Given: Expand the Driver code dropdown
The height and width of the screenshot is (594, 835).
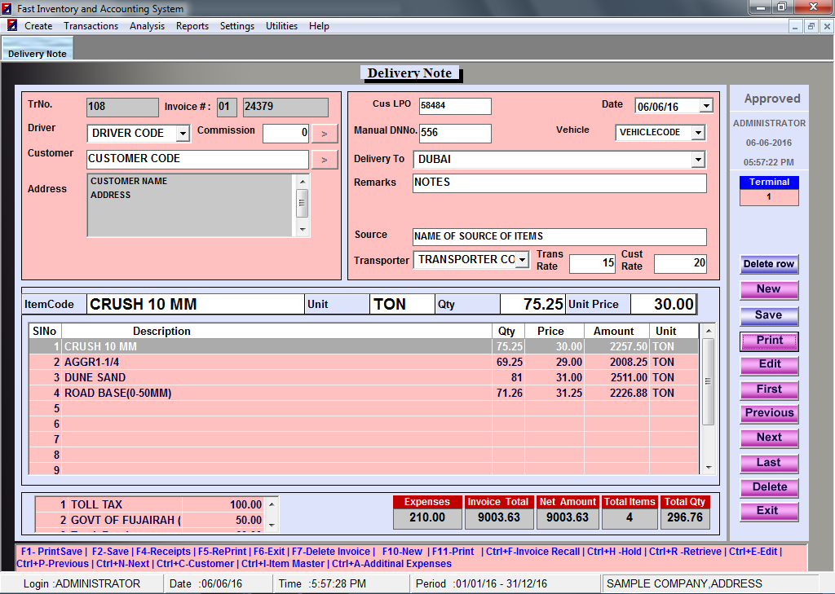Looking at the screenshot, I should pyautogui.click(x=183, y=133).
